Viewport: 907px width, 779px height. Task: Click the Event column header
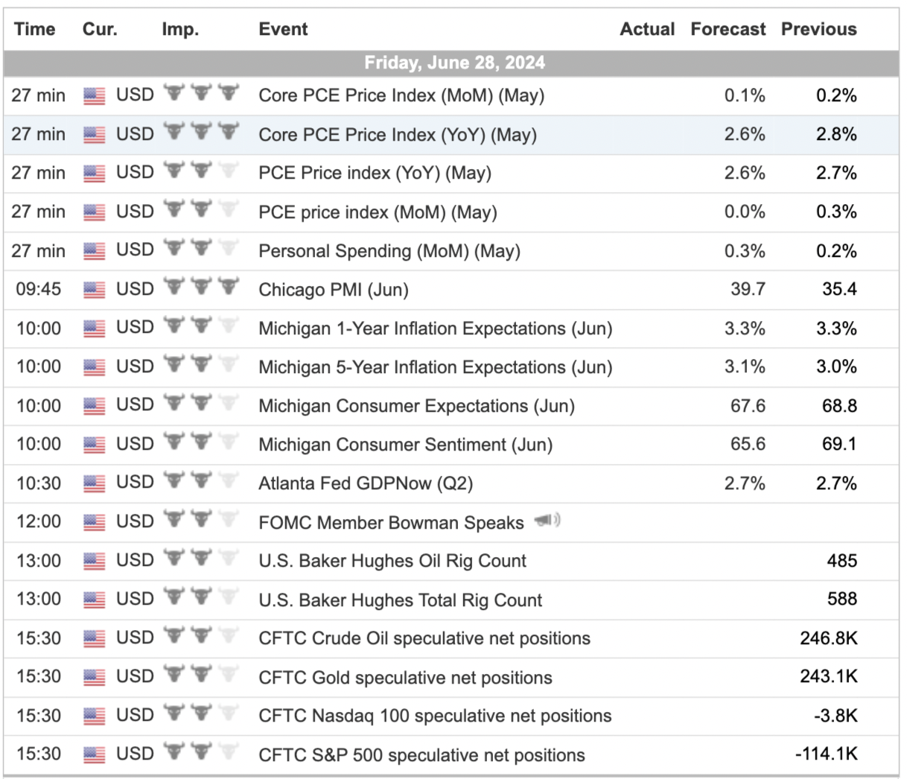pyautogui.click(x=283, y=29)
